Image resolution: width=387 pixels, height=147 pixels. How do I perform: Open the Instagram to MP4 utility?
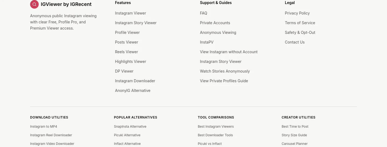pos(44,127)
